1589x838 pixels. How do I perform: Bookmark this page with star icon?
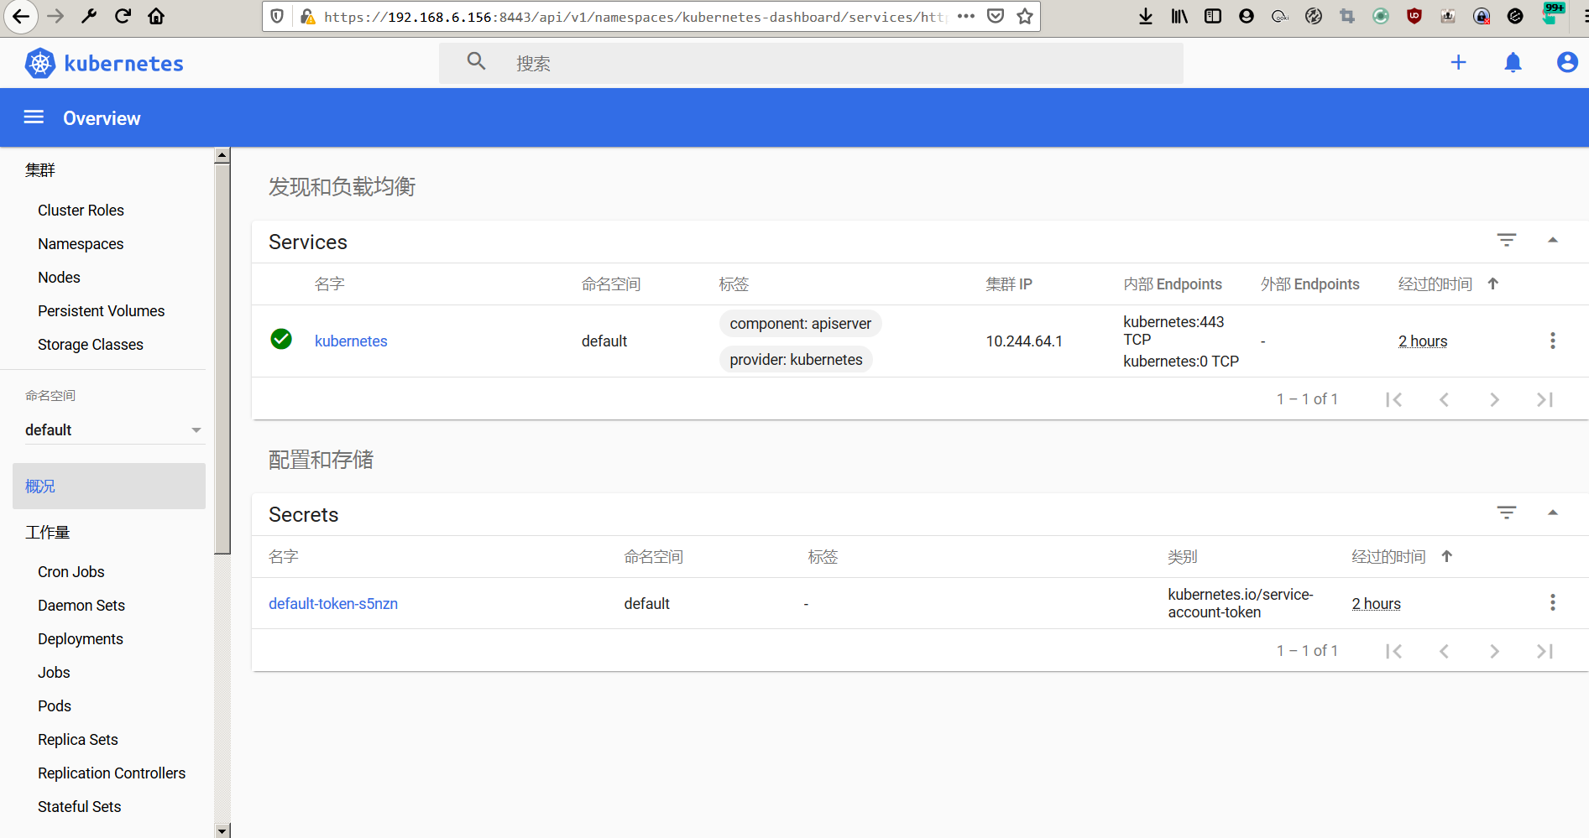(1025, 16)
